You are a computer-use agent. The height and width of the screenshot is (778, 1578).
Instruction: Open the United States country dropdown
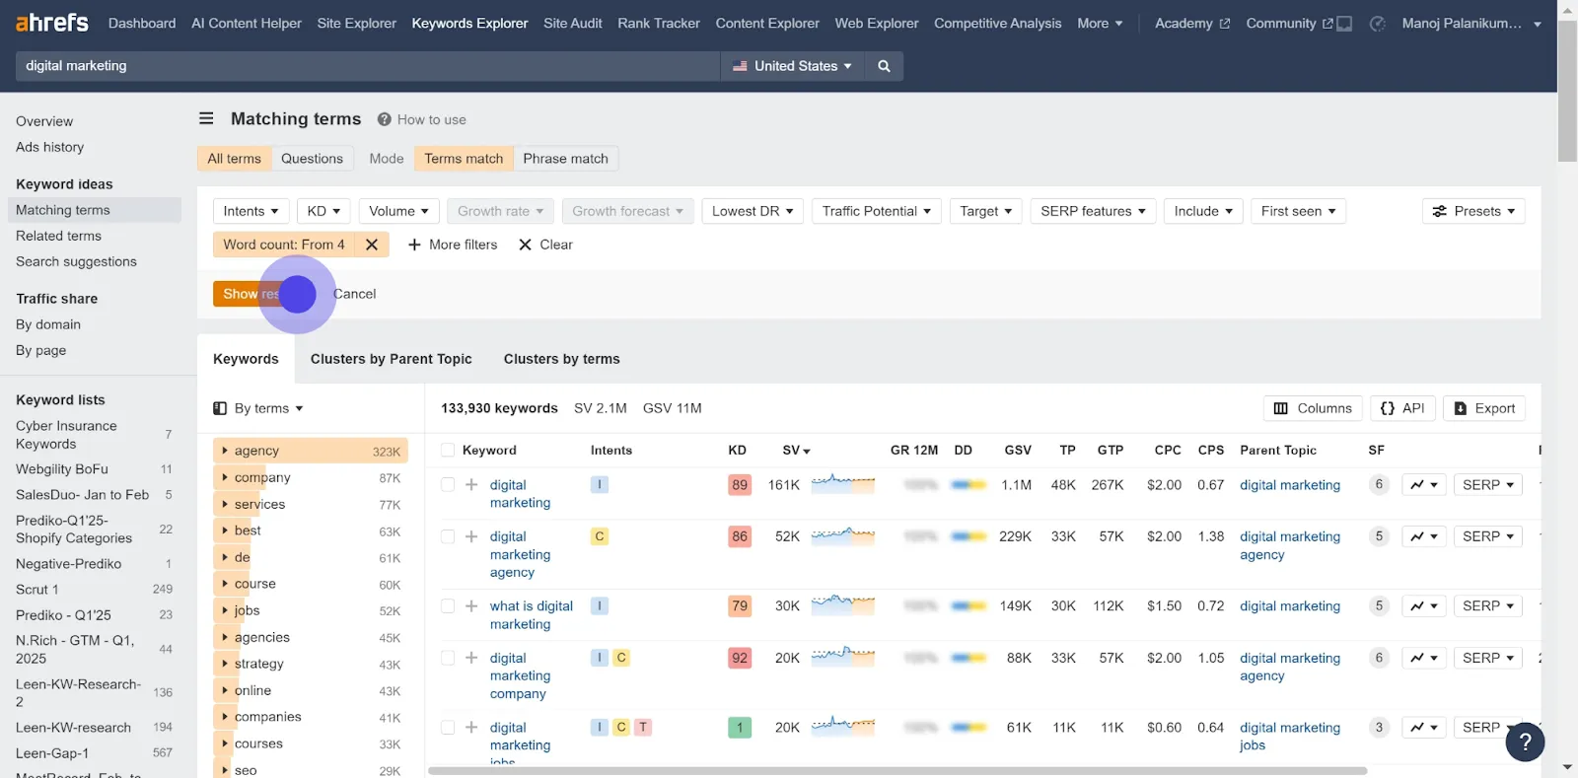[x=793, y=66]
